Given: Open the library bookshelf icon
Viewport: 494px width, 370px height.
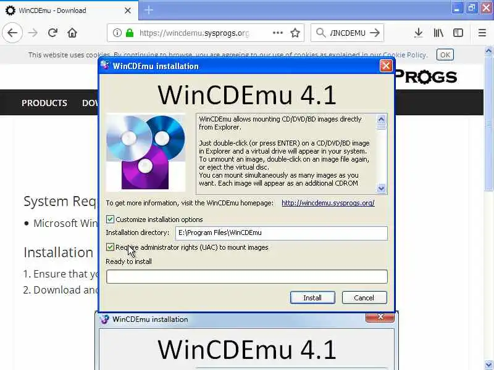Looking at the screenshot, I should (438, 33).
